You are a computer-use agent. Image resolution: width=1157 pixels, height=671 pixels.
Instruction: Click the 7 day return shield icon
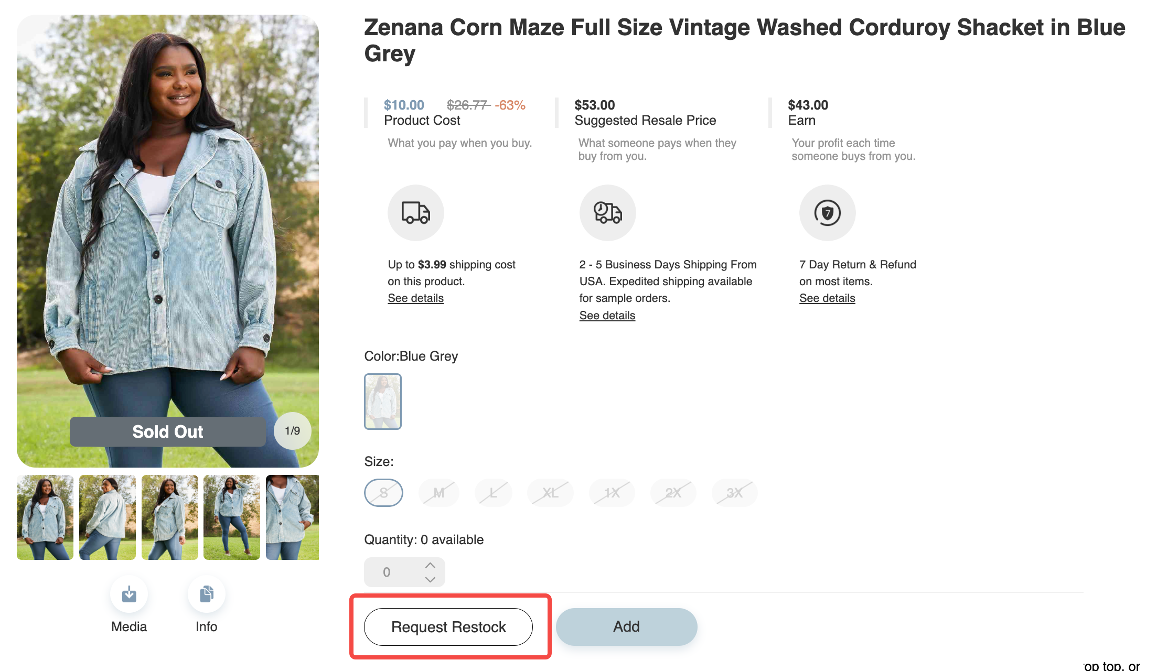pyautogui.click(x=827, y=213)
